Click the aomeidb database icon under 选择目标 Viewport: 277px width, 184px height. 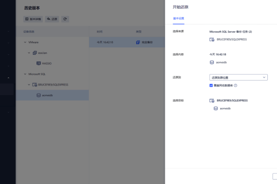216,109
